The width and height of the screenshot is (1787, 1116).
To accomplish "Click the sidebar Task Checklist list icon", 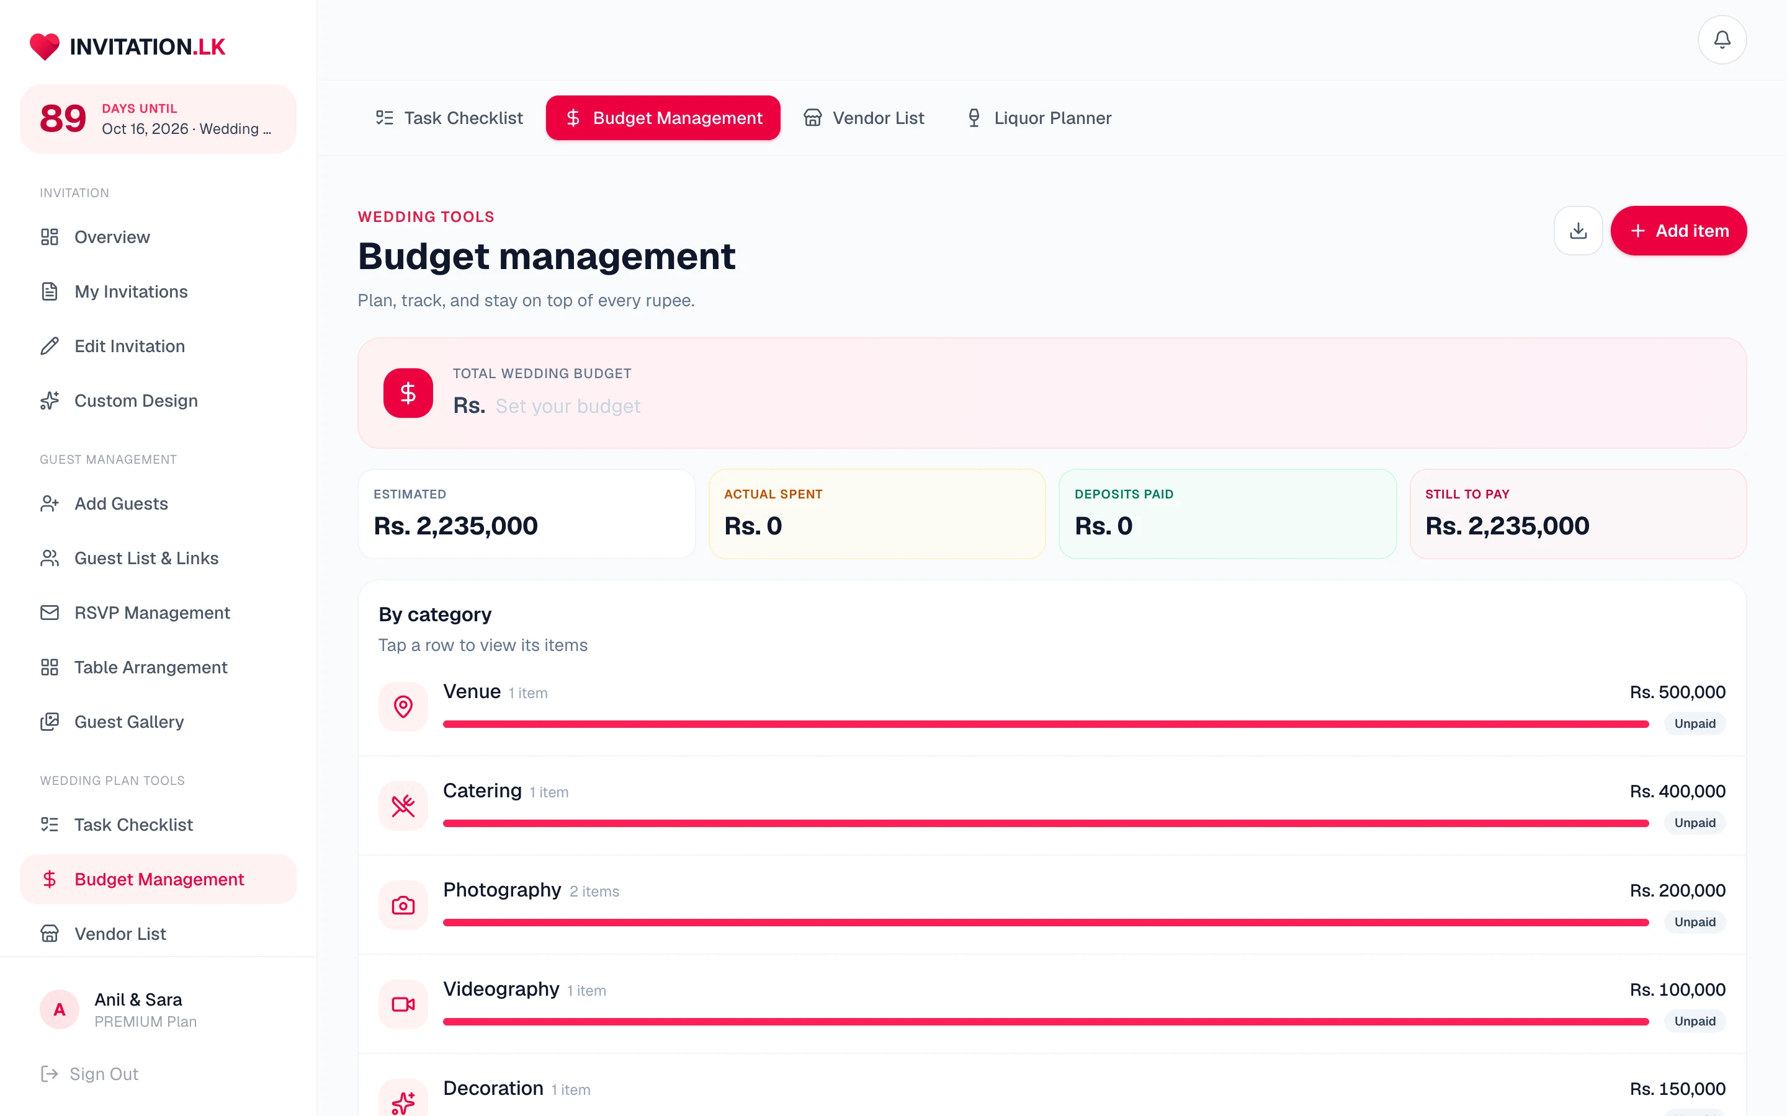I will 50,825.
